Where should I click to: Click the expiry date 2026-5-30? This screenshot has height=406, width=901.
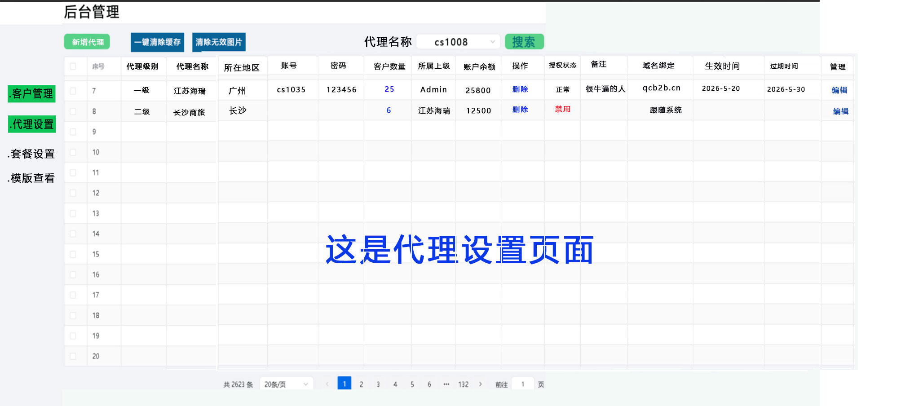[786, 89]
